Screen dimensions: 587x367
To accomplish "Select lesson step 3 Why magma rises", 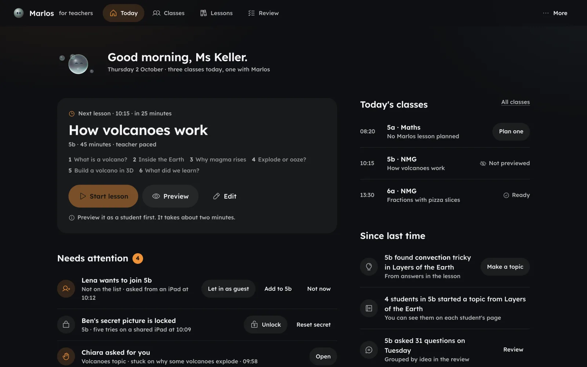I will 218,160.
